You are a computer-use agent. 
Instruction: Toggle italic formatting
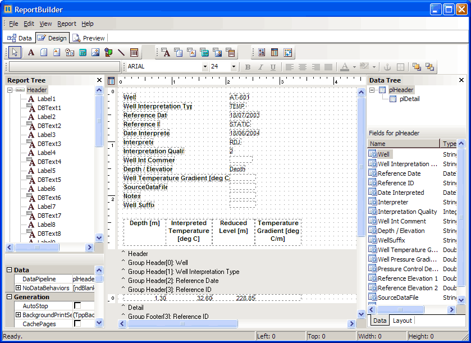pos(260,67)
